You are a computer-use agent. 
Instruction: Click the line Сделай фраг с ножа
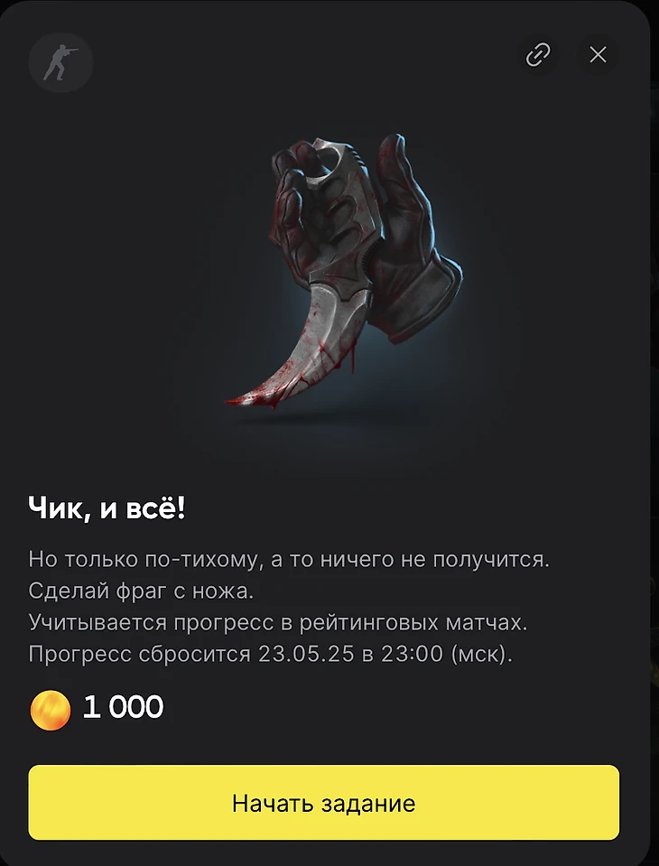tap(141, 591)
